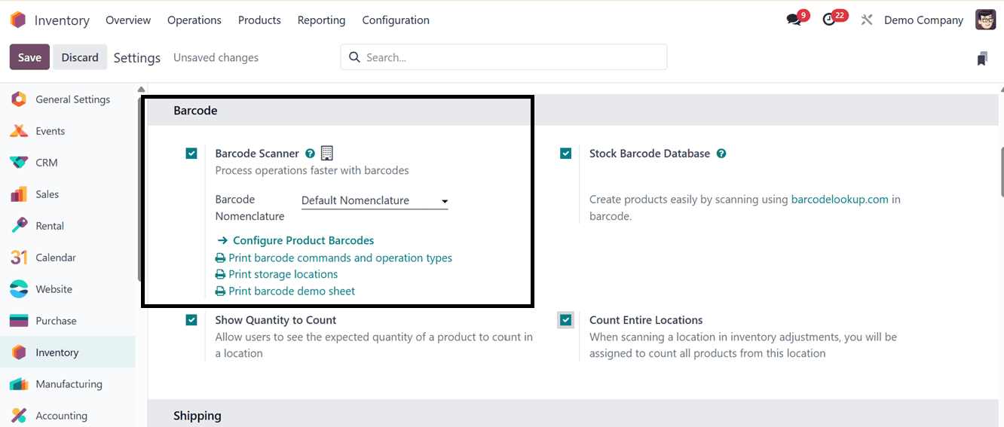Click the company building icon beside Barcode Scanner
The height and width of the screenshot is (427, 1004).
(326, 153)
